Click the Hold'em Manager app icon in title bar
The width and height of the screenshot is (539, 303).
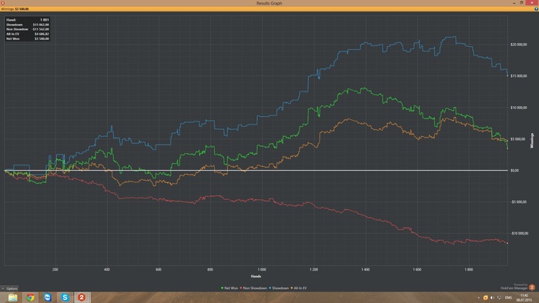click(3, 3)
